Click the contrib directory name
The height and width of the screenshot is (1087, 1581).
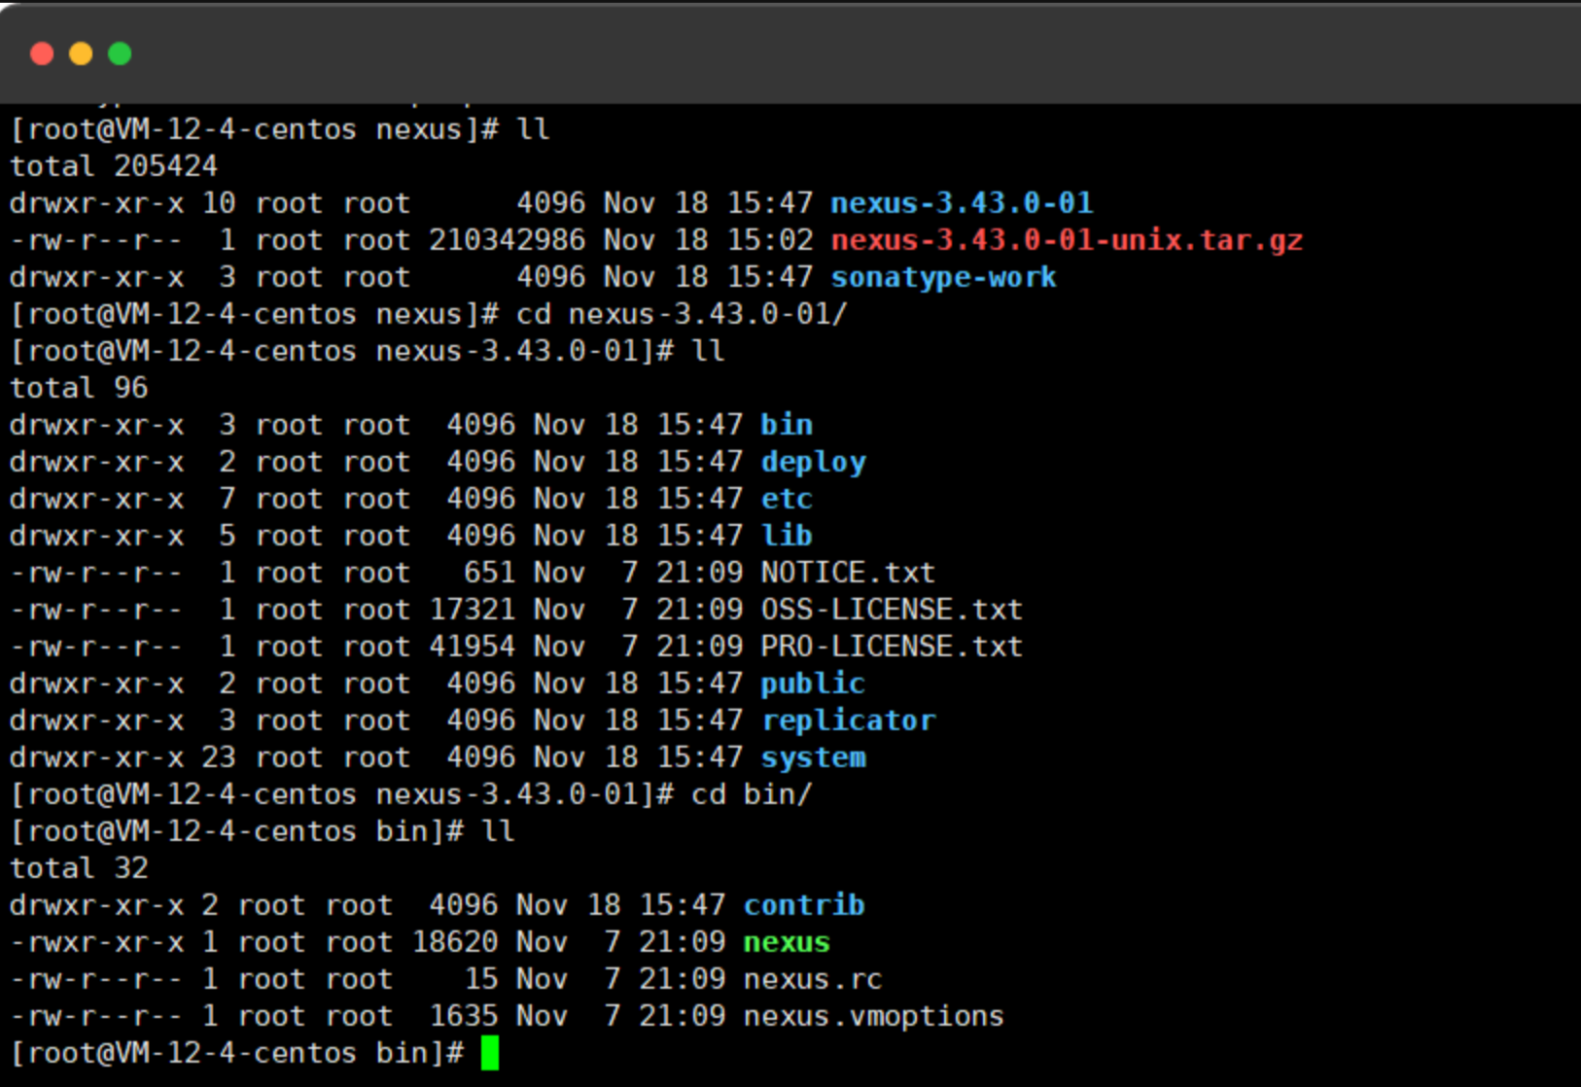pyautogui.click(x=804, y=905)
